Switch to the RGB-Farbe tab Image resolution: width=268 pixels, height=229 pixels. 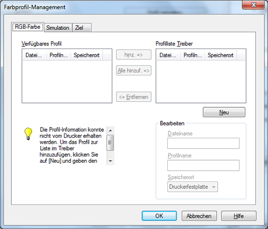[x=28, y=27]
